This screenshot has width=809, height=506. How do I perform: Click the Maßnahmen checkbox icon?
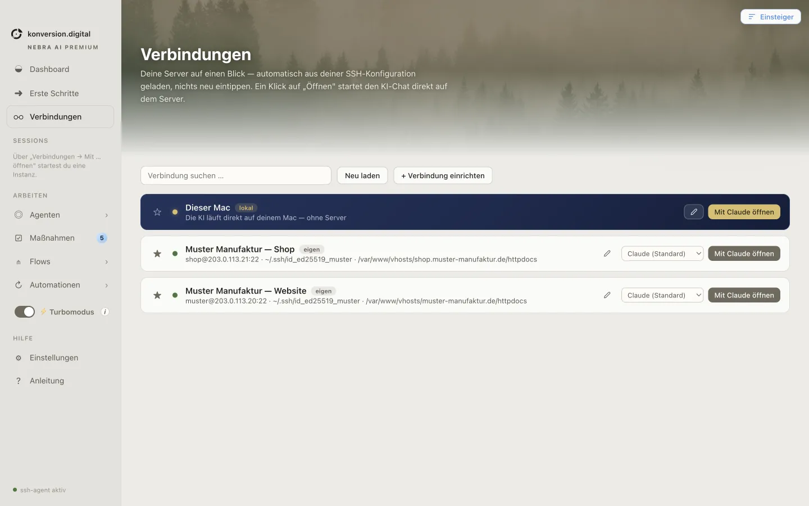[x=19, y=238]
